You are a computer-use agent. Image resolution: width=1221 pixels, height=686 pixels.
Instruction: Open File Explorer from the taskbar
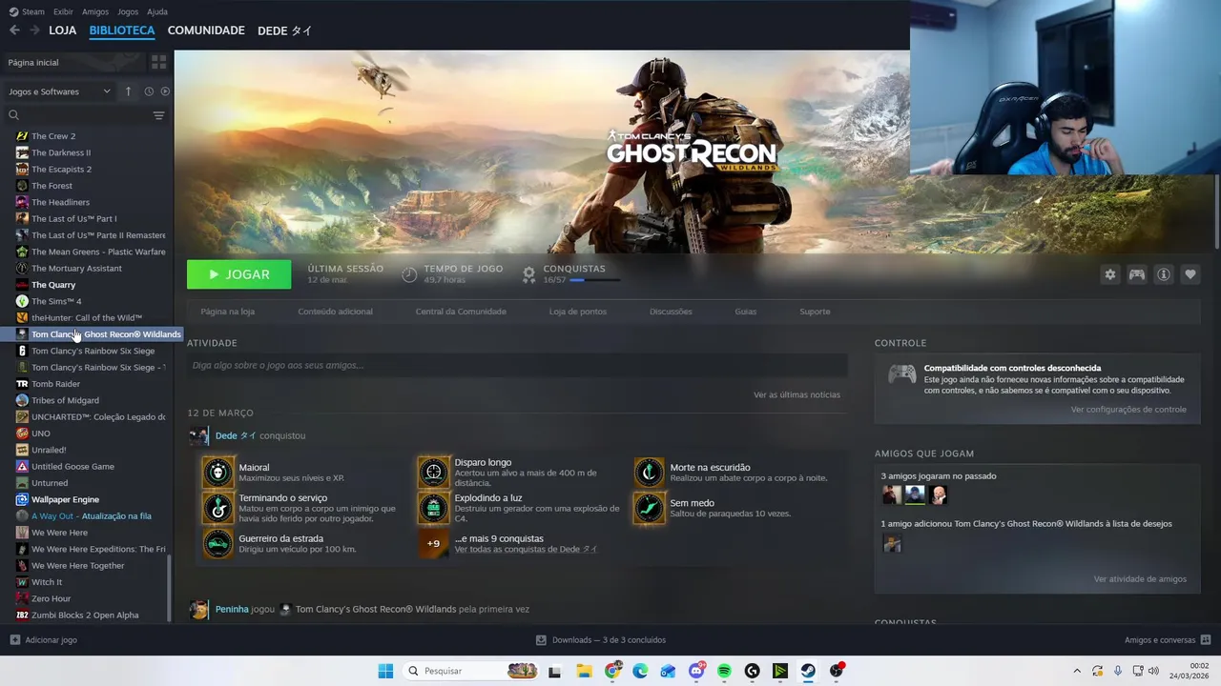tap(584, 671)
